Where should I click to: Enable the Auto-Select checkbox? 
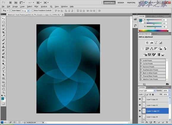pos(11,11)
